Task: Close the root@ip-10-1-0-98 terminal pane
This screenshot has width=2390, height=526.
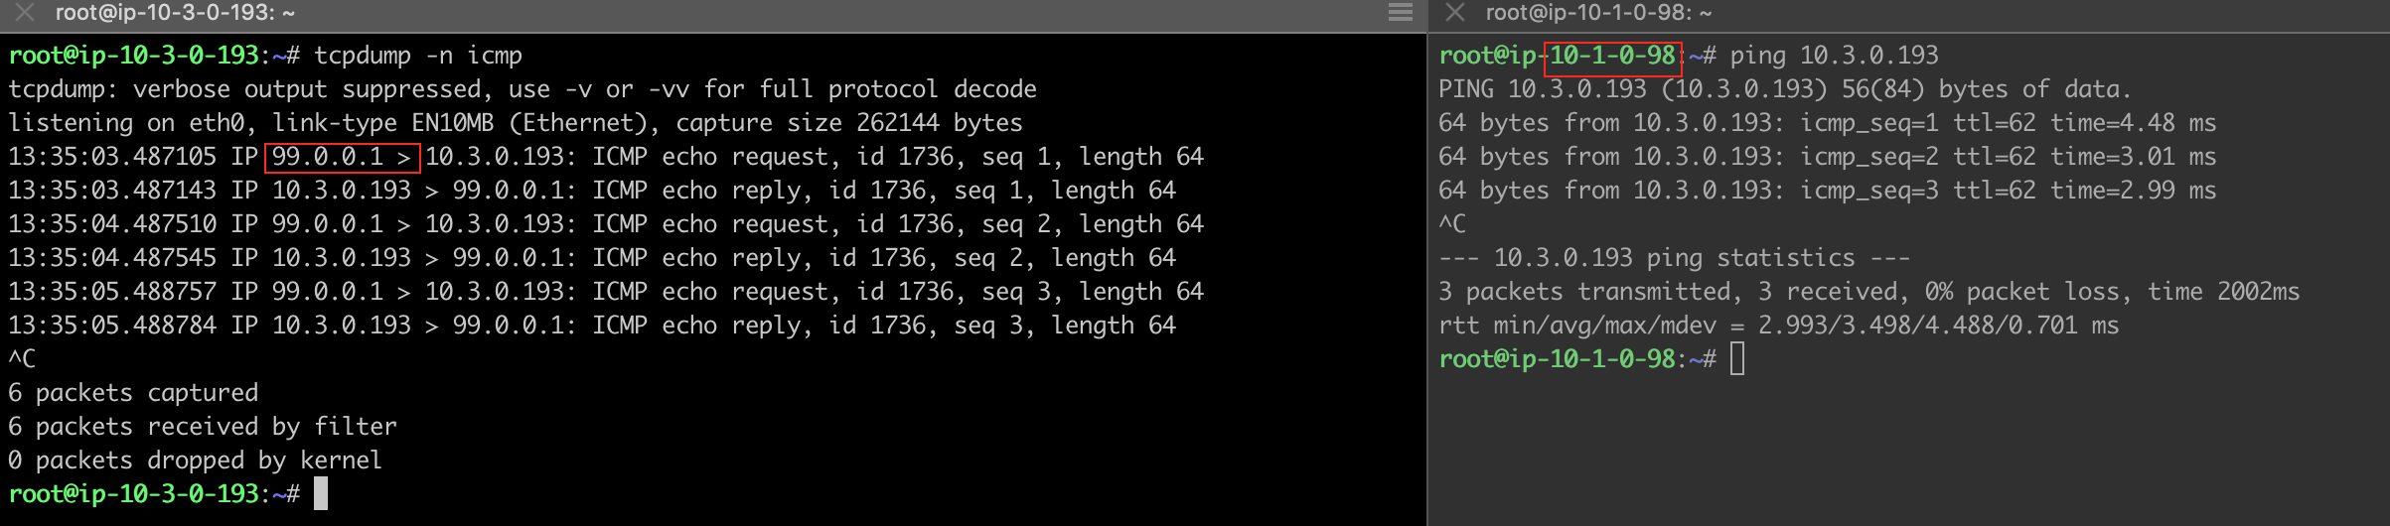Action: pos(1455,13)
